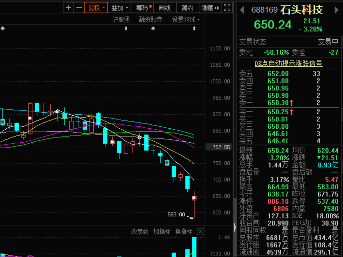Click the 583.00 low price annotation
The height and width of the screenshot is (257, 343).
pos(176,214)
